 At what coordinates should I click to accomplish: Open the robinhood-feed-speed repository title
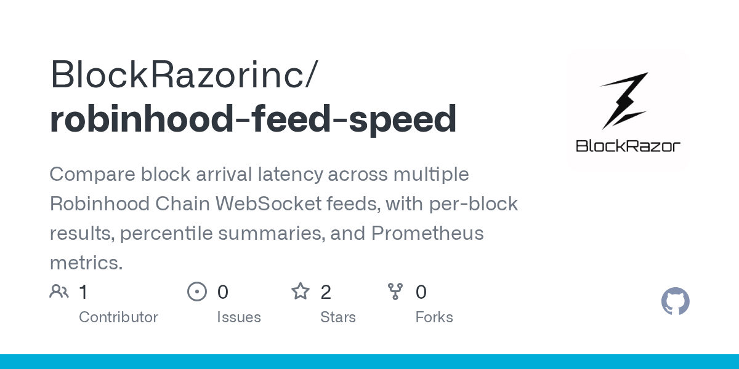click(x=253, y=119)
